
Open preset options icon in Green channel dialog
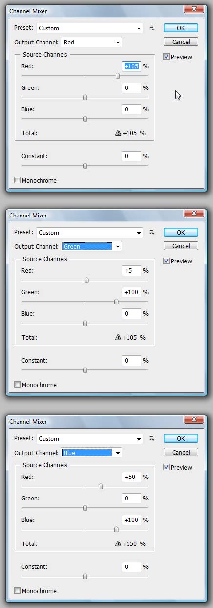[x=151, y=233]
